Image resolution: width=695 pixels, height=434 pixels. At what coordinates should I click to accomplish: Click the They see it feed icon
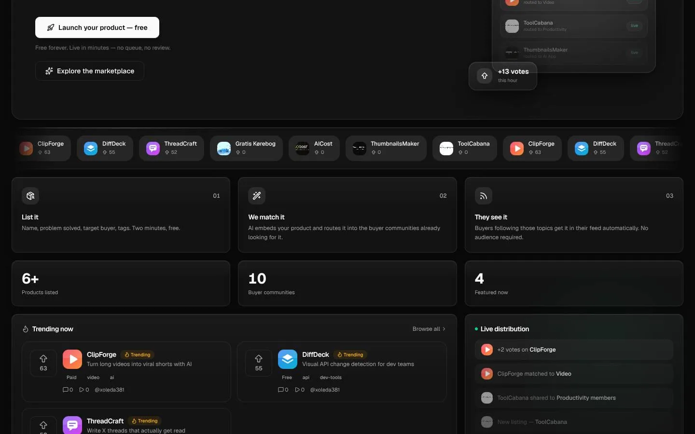(483, 196)
